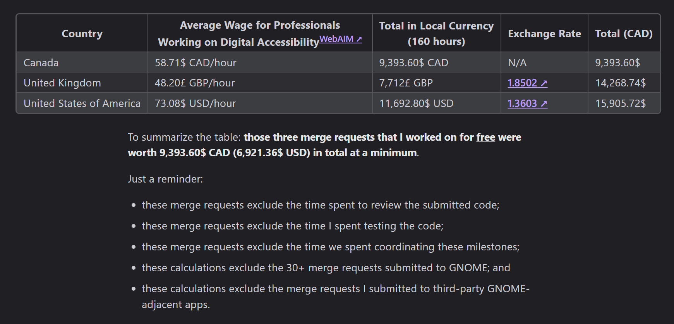
Task: Click the Country column header
Action: tap(82, 34)
